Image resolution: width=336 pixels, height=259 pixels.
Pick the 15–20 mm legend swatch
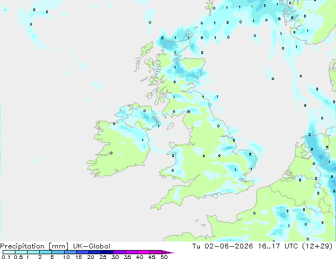(x=82, y=252)
